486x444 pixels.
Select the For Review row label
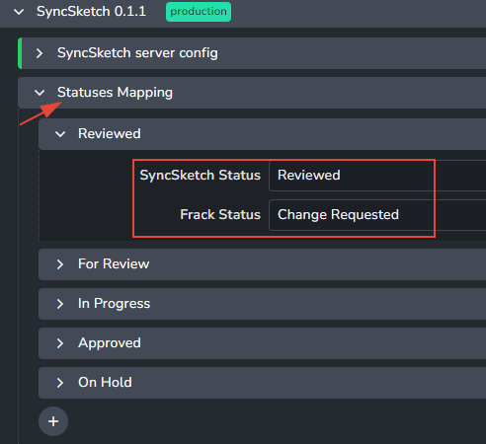coord(114,264)
